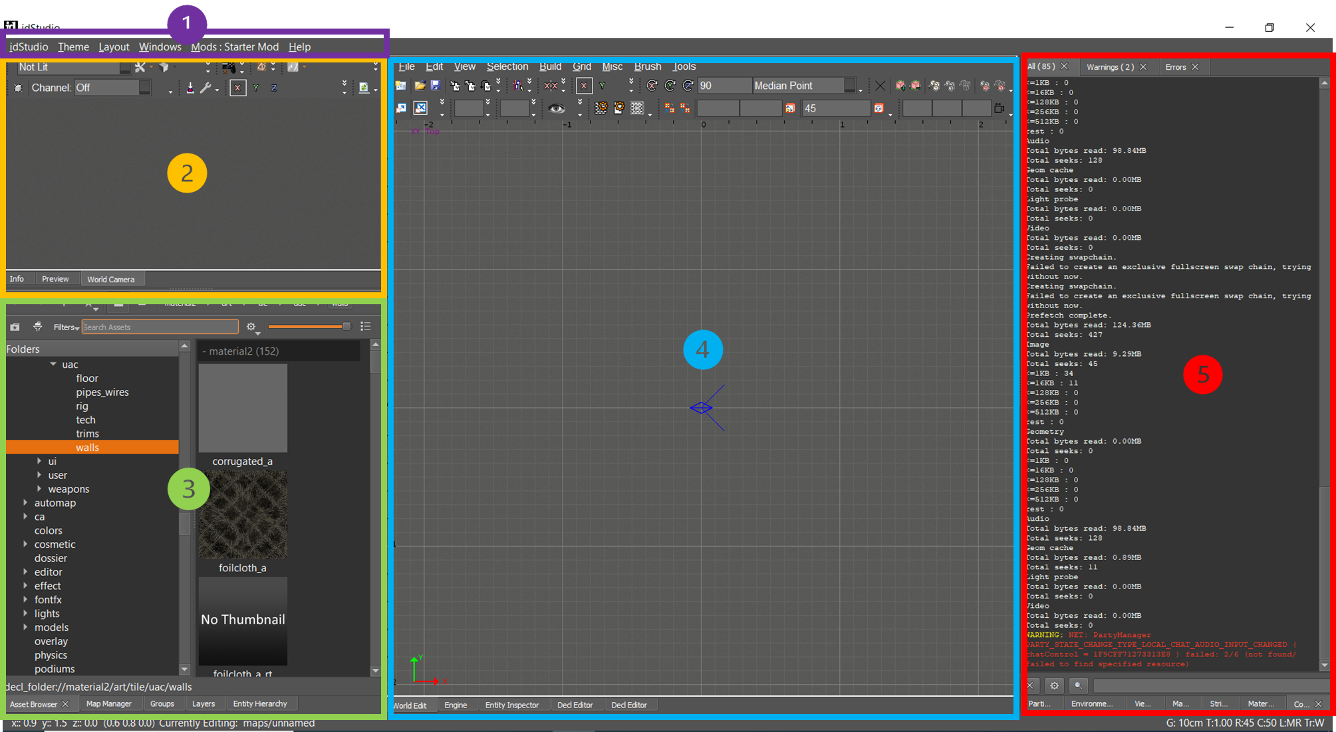This screenshot has height=732, width=1336.
Task: Click the black X cancel icon beside Median Point
Action: pyautogui.click(x=880, y=86)
